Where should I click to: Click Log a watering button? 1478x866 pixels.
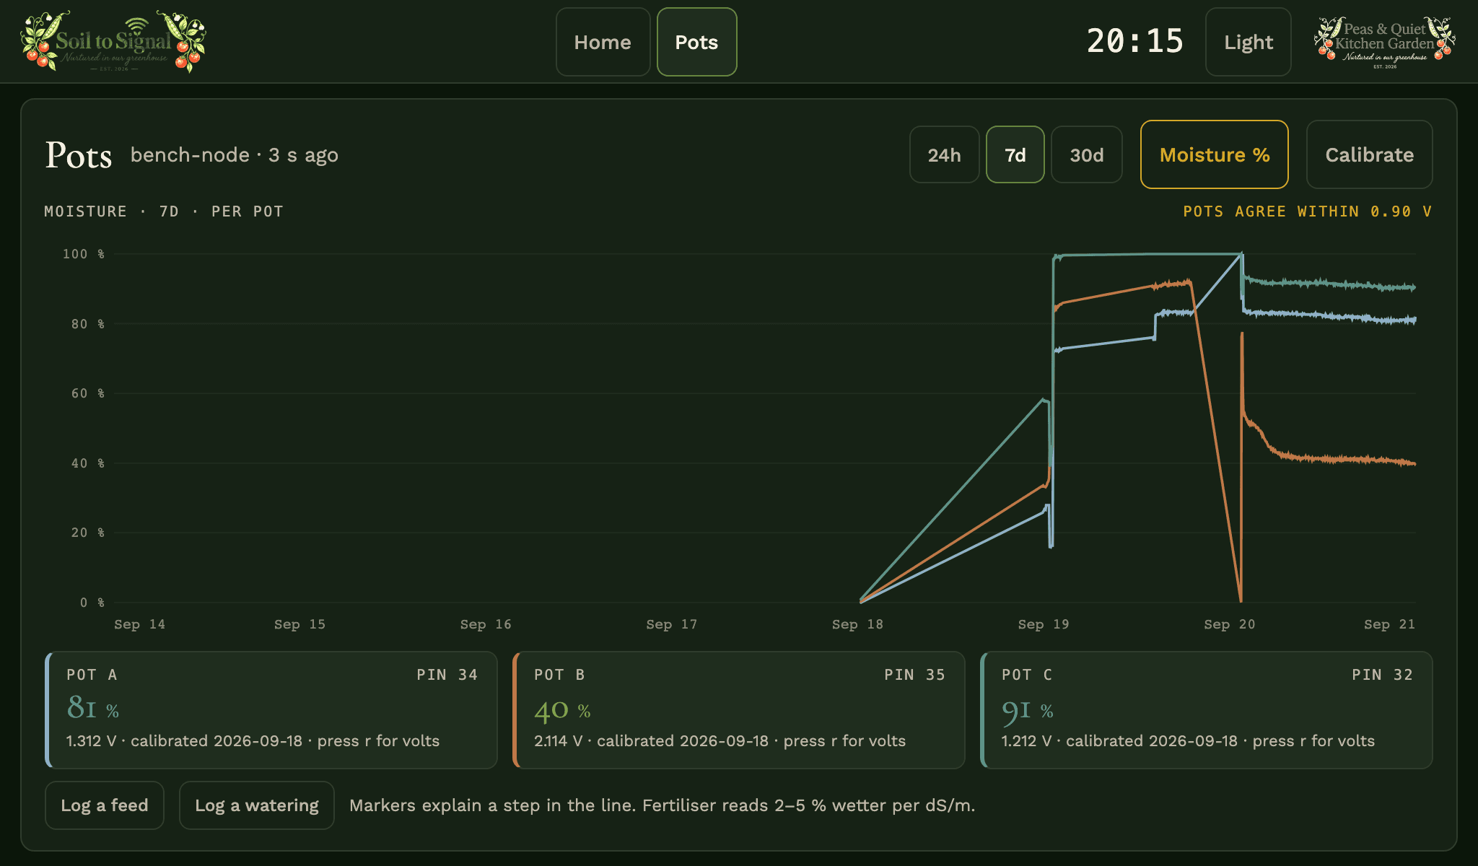click(256, 805)
